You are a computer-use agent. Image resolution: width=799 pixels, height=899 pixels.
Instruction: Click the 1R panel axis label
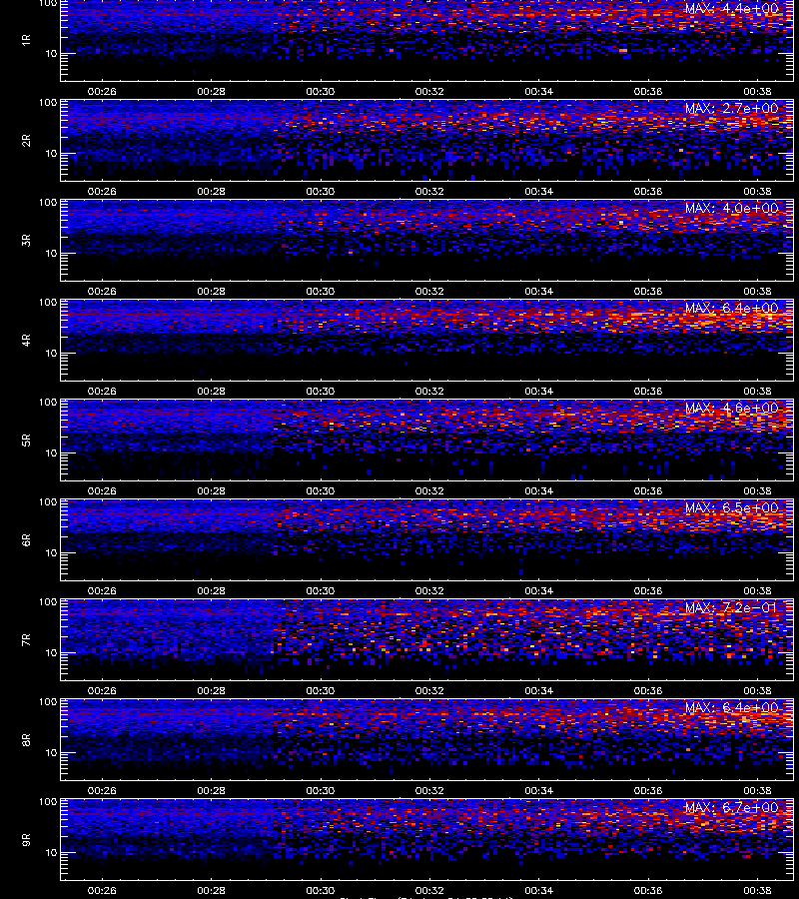26,40
